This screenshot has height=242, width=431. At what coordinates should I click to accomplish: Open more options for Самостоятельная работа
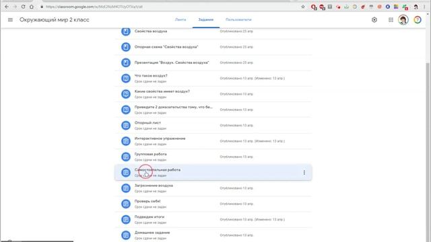pyautogui.click(x=304, y=172)
